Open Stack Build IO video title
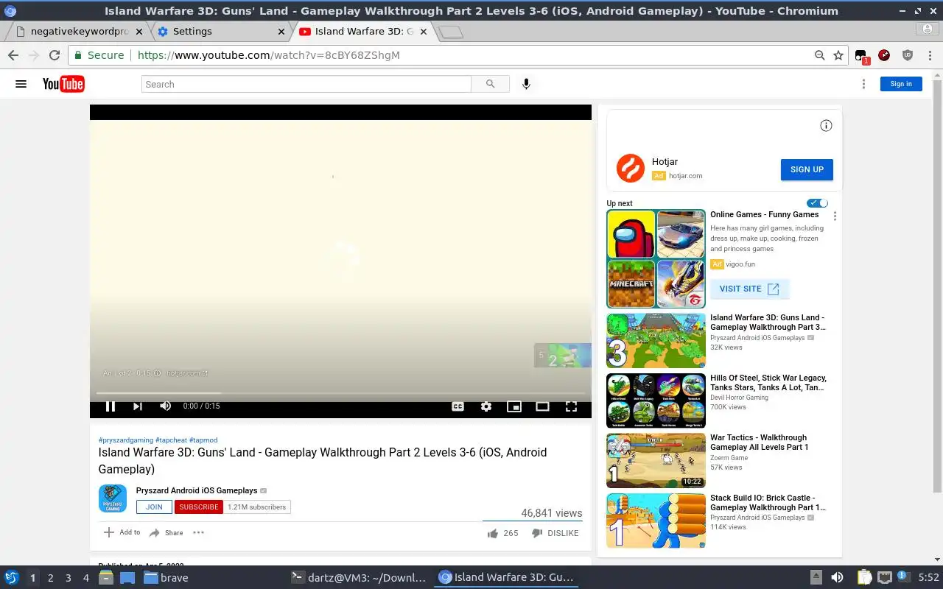 point(768,503)
